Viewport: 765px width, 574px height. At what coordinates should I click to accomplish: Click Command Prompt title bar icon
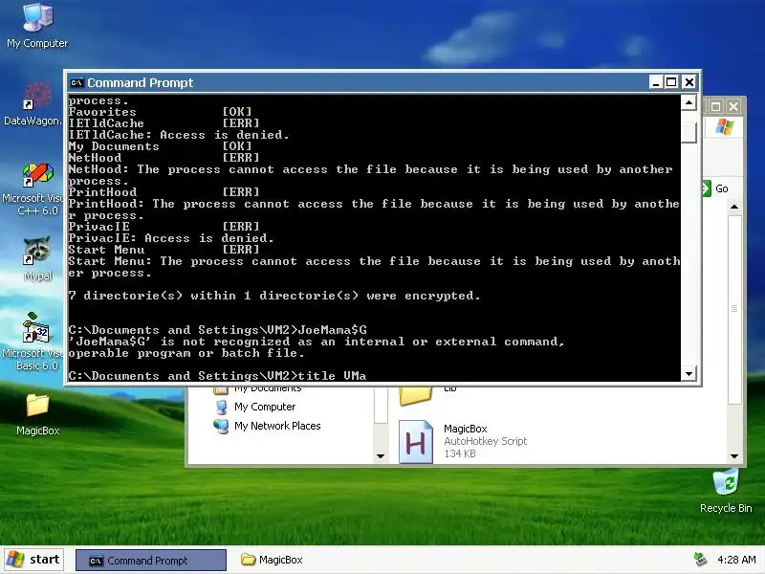coord(76,82)
